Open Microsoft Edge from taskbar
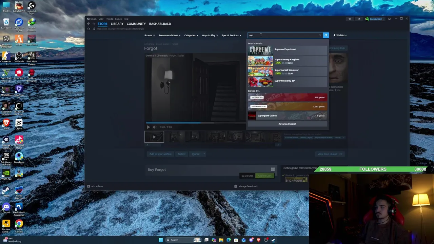The height and width of the screenshot is (244, 434). 229,240
